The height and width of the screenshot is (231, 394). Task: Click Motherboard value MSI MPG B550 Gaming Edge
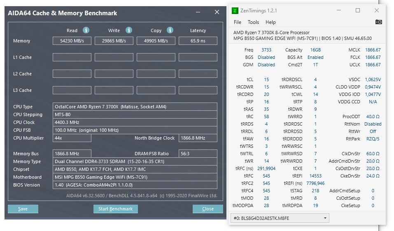pos(135,177)
